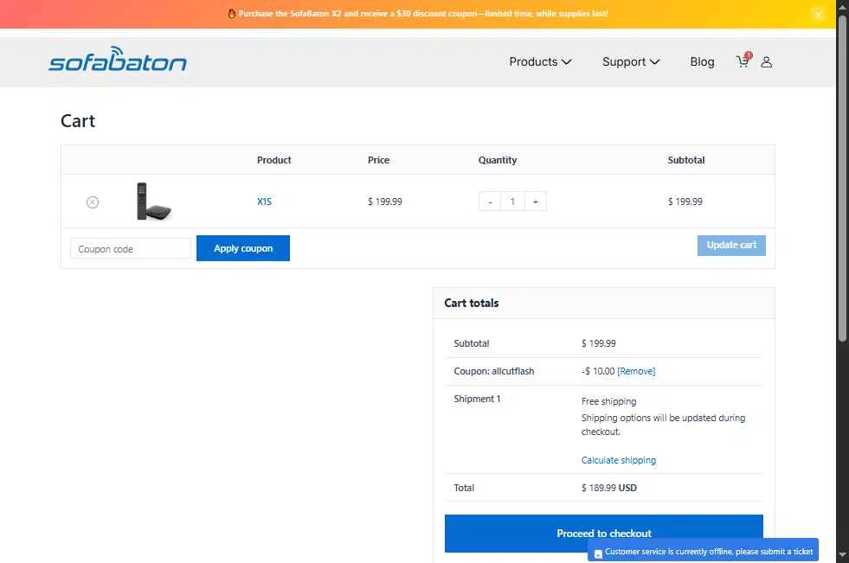Click the promo banner text
This screenshot has height=563, width=849.
click(423, 14)
